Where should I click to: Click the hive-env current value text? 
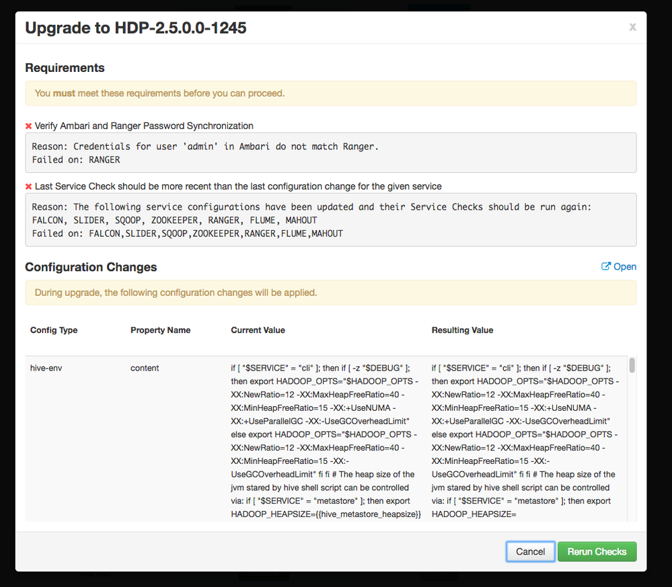click(326, 441)
